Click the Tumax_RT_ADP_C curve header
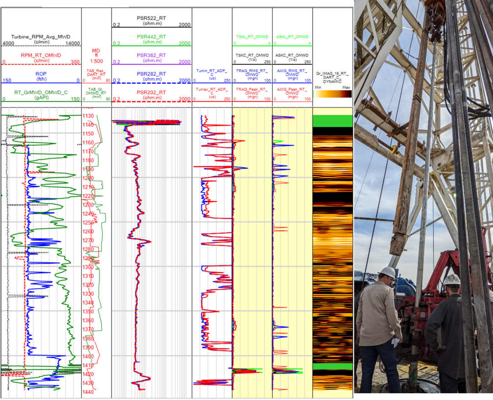The width and height of the screenshot is (493, 400). [212, 92]
